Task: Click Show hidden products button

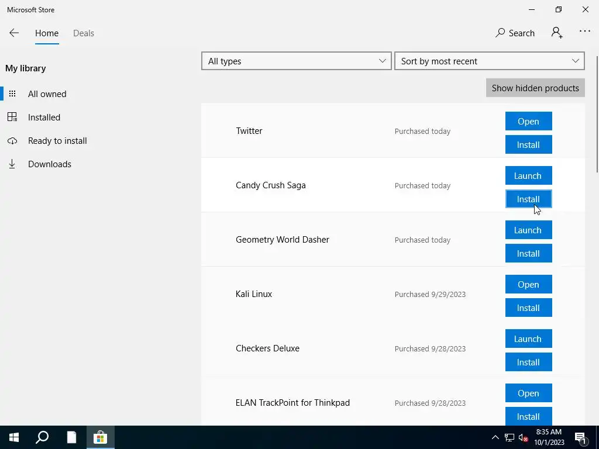Action: 535,88
